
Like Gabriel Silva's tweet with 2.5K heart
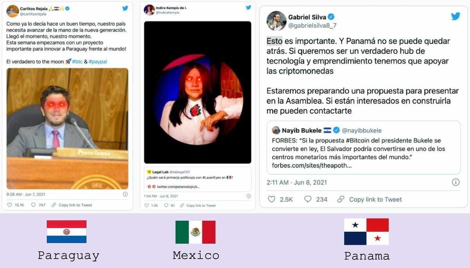tap(280, 199)
